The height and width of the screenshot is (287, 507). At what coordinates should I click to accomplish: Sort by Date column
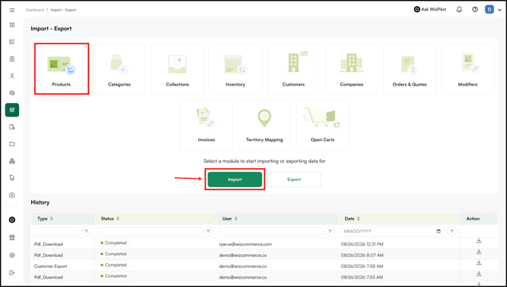point(358,219)
